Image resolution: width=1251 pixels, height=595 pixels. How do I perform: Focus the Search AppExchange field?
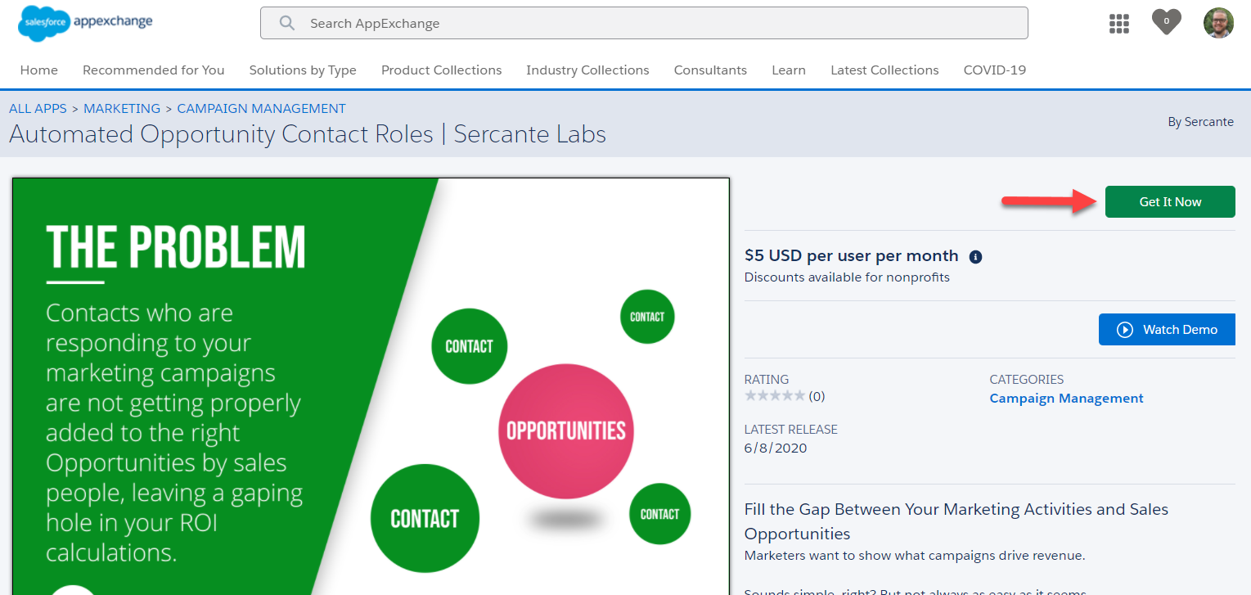click(644, 23)
